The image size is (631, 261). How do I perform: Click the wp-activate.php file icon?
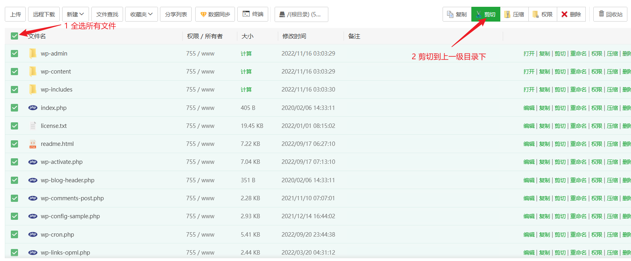33,162
